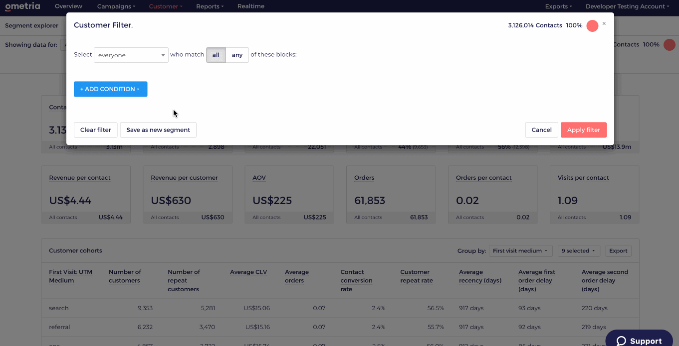The image size is (679, 346).
Task: Click the Revenue per contact card title
Action: [x=80, y=178]
